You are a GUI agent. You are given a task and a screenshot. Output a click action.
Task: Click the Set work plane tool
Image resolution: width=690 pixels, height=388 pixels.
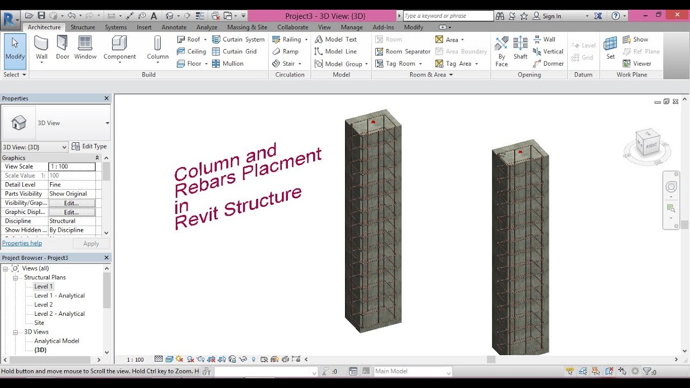coord(610,48)
